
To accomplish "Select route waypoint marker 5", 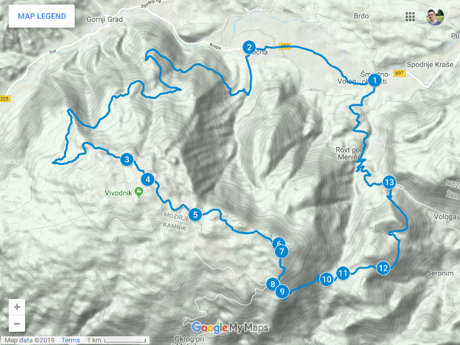I will (195, 215).
